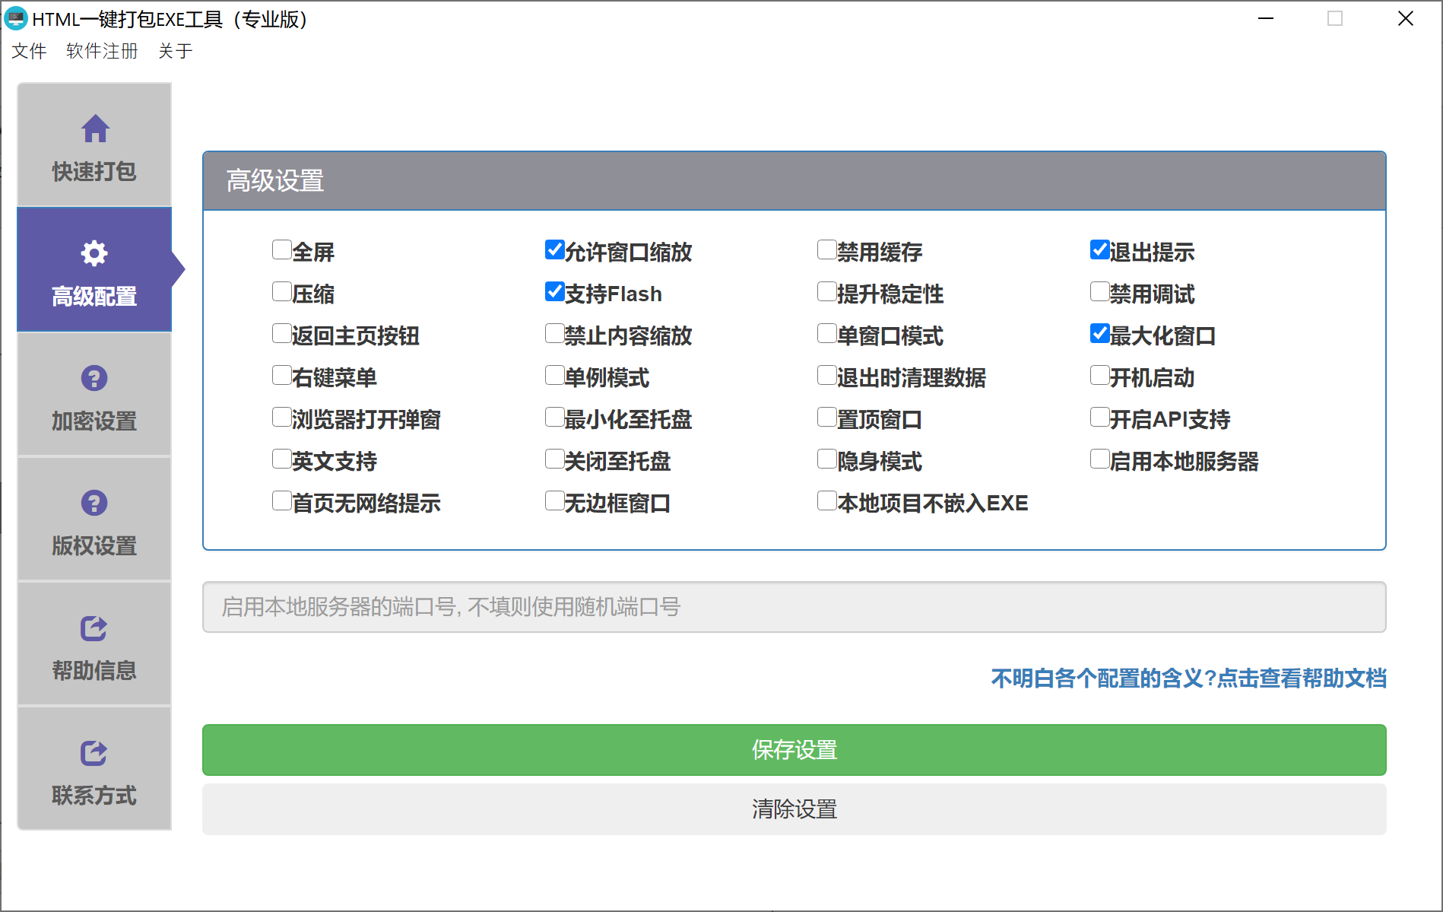
Task: Tick 置顶窗口 checkbox
Action: coord(827,417)
